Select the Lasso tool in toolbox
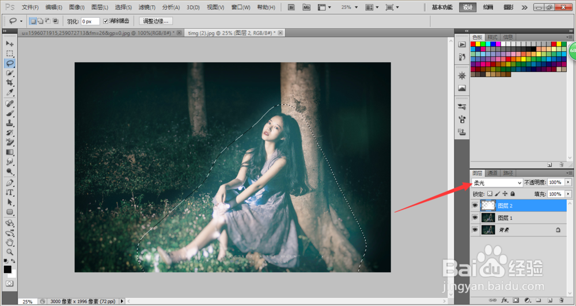The width and height of the screenshot is (576, 306). 10,63
